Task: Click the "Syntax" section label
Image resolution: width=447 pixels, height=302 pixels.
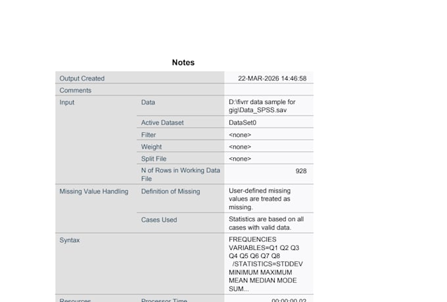Action: [69, 240]
